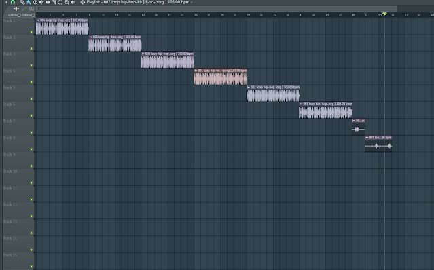Viewport: 434px width, 270px height.
Task: Click the Playlist title text
Action: coord(138,2)
